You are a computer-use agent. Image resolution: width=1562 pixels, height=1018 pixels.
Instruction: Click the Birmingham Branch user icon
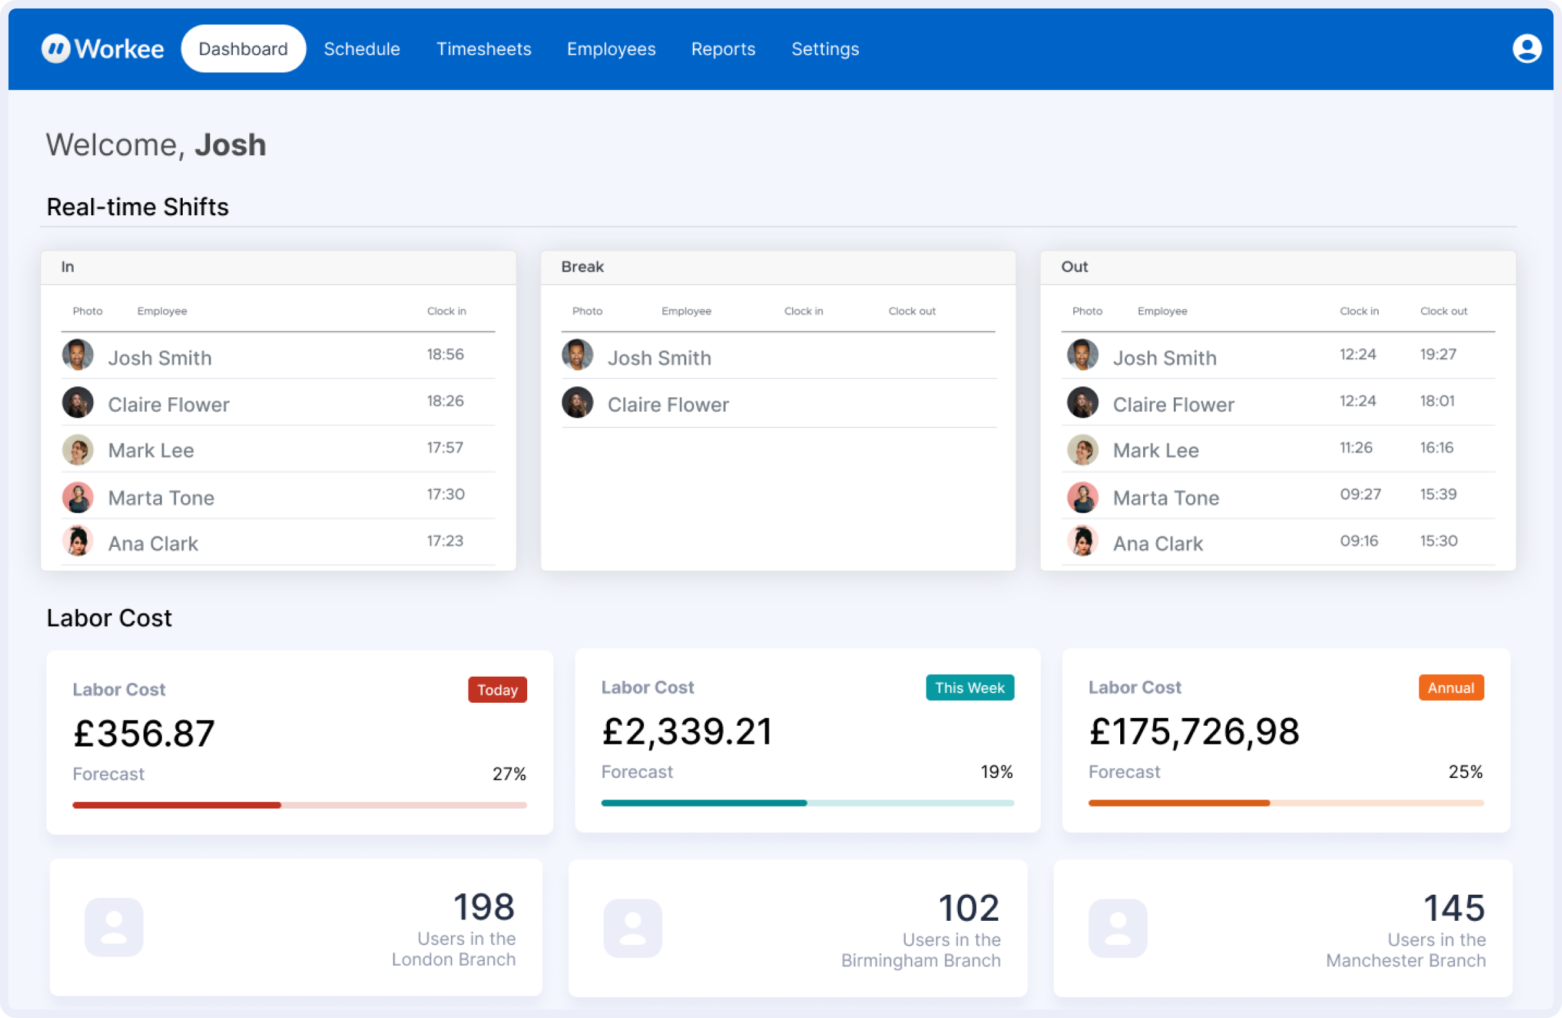(x=633, y=928)
